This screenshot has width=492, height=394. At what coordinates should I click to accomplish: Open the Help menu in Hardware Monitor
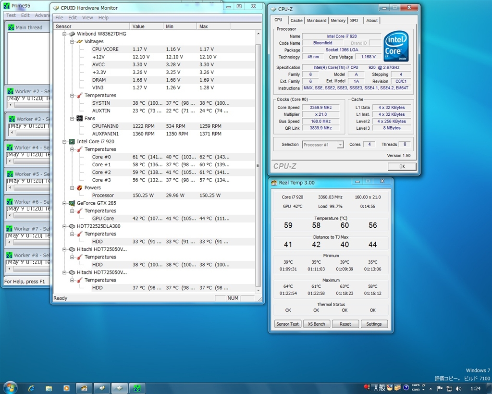click(x=103, y=18)
